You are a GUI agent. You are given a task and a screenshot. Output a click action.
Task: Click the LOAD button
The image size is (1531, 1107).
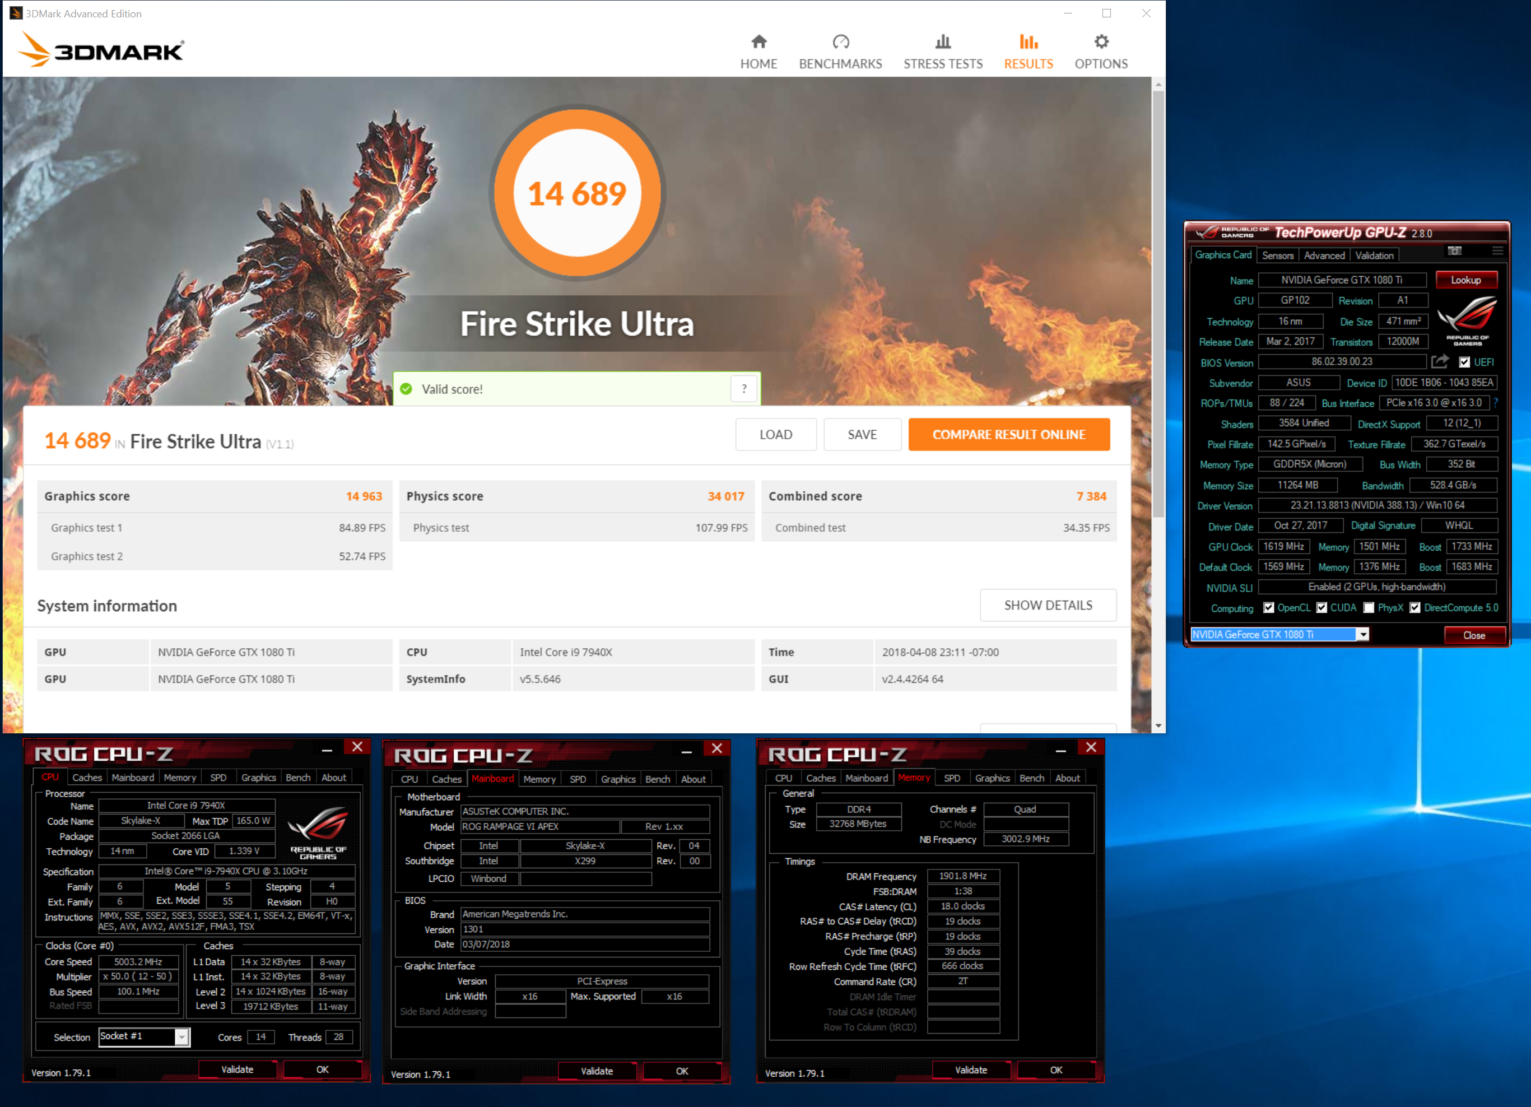(776, 434)
